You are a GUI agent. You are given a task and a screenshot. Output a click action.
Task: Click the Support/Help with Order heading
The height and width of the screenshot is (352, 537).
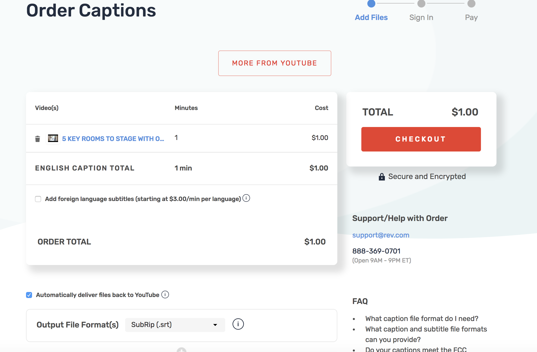pos(400,218)
